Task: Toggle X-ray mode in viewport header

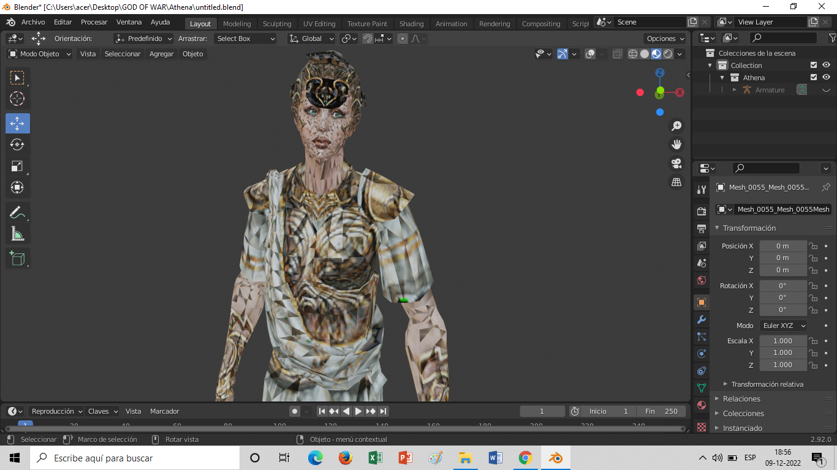Action: [x=617, y=54]
